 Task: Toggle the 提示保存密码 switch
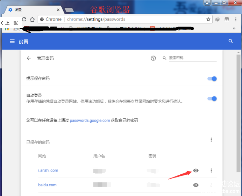(212, 79)
